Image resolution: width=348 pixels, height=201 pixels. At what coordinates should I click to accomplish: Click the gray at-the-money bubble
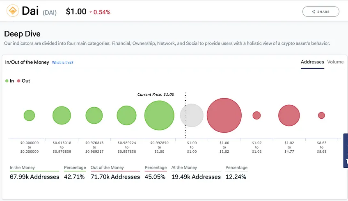pos(192,115)
